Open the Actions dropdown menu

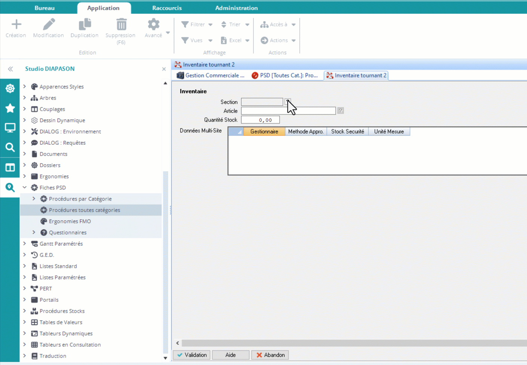tap(278, 40)
